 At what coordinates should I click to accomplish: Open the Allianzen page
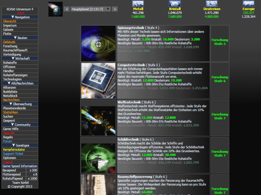(9, 87)
